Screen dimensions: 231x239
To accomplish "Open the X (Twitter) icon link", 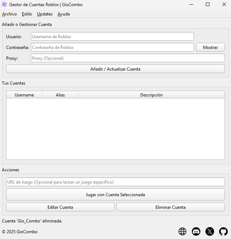I will coord(210,231).
